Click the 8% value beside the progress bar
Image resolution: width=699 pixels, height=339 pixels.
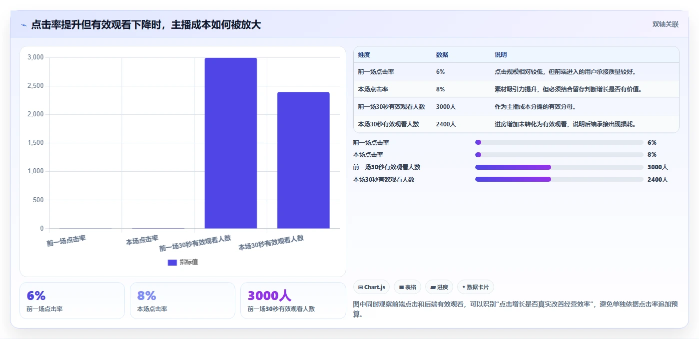[652, 155]
